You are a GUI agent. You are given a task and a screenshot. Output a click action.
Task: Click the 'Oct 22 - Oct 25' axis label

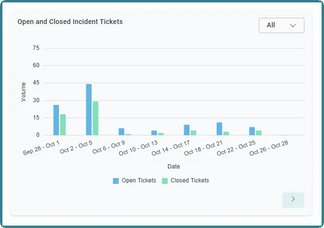pyautogui.click(x=236, y=148)
